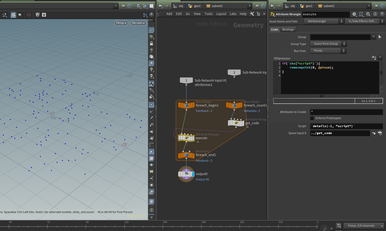This screenshot has height=231, width=386.
Task: Click the gear icon in the parameter header
Action: [354, 14]
